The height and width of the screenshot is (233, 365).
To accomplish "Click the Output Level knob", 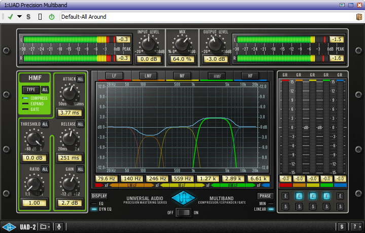I will click(215, 44).
